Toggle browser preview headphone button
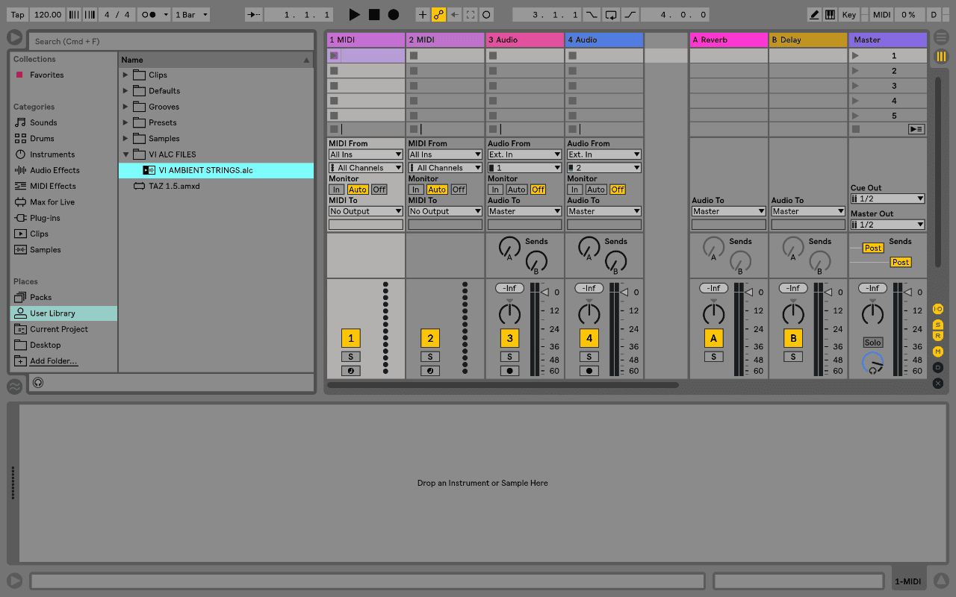 point(38,383)
